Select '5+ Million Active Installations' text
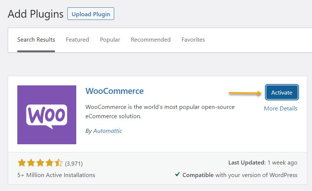 [x=56, y=175]
